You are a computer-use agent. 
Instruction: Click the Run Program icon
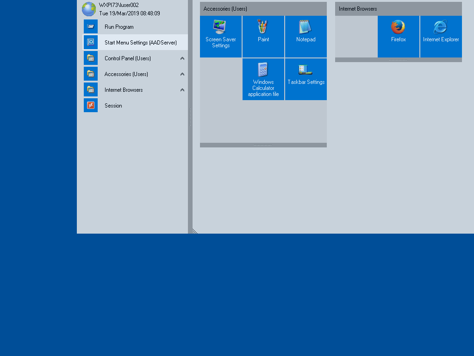pos(91,27)
